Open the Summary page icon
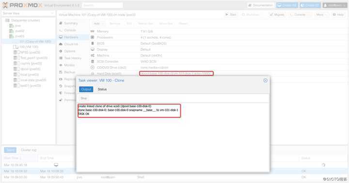Image resolution: width=349 pixels, height=183 pixels. 61,23
